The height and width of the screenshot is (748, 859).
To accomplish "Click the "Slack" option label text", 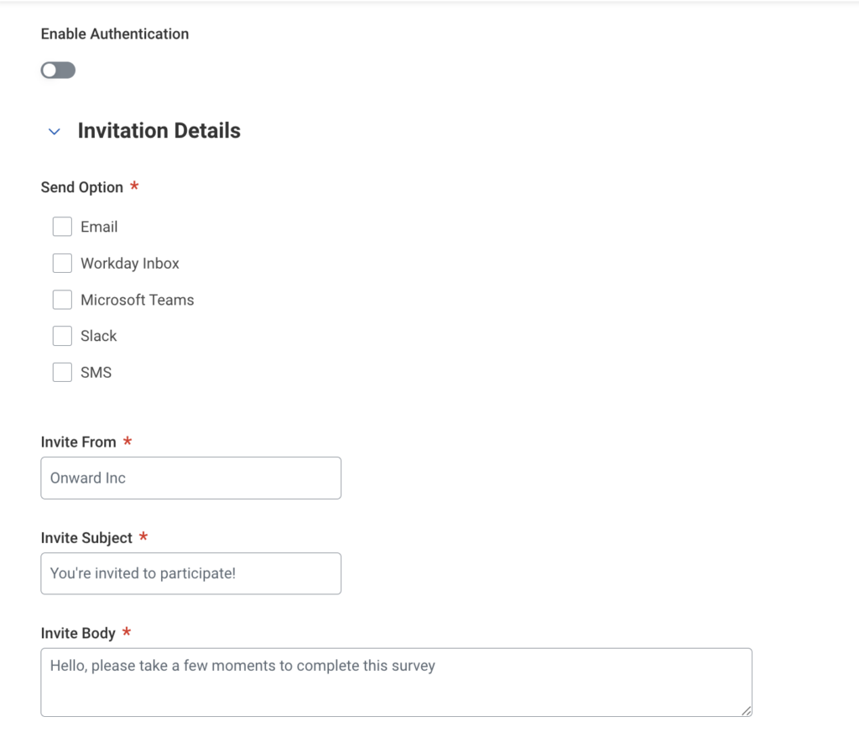I will coord(98,336).
